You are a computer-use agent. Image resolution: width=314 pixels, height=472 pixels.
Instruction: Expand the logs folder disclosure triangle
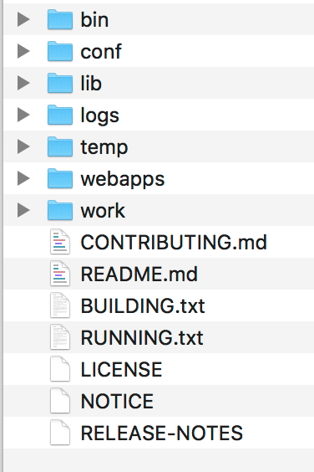[23, 115]
